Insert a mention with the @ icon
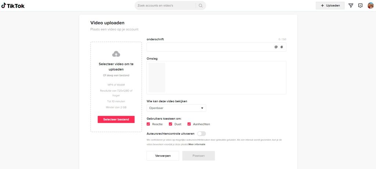This screenshot has height=169, width=376. pos(276,47)
